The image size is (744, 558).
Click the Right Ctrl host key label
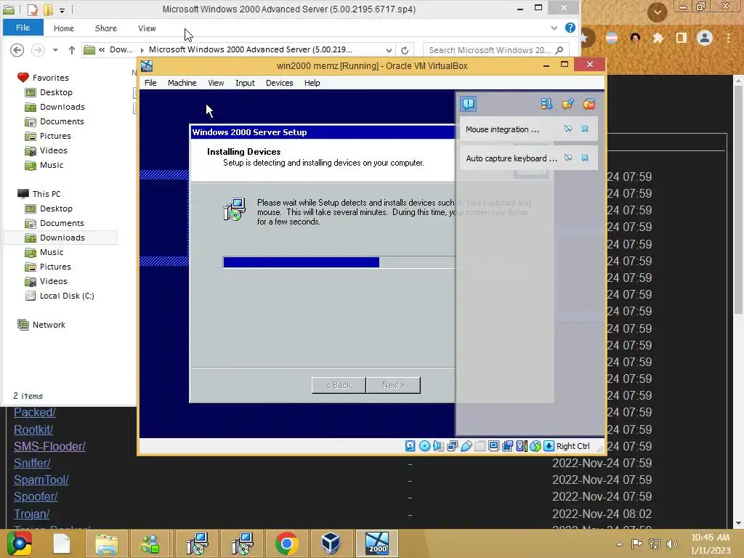(x=573, y=446)
